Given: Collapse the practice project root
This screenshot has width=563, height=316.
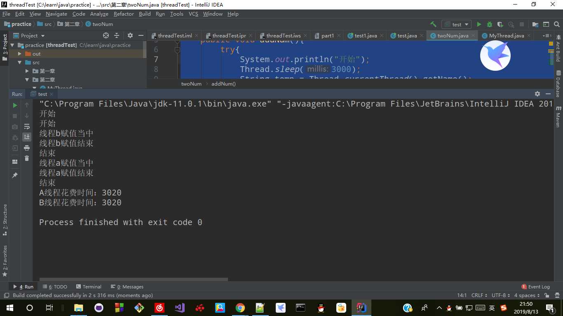Looking at the screenshot, I should [12, 45].
